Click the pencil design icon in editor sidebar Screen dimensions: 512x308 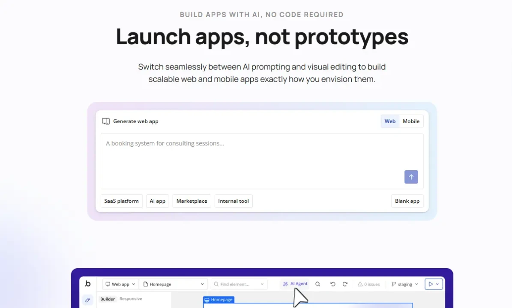tap(87, 300)
